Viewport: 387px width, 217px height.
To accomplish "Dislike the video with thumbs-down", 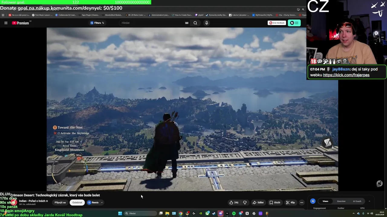I will pyautogui.click(x=245, y=203).
